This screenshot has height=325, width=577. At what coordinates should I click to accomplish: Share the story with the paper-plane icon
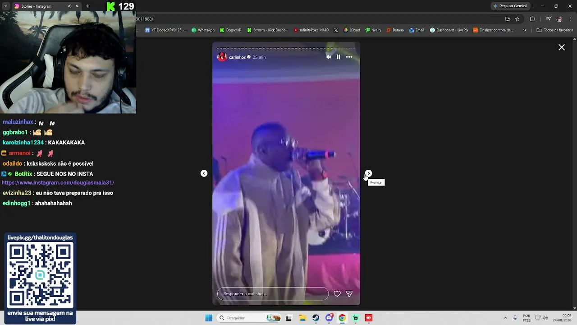tap(349, 294)
